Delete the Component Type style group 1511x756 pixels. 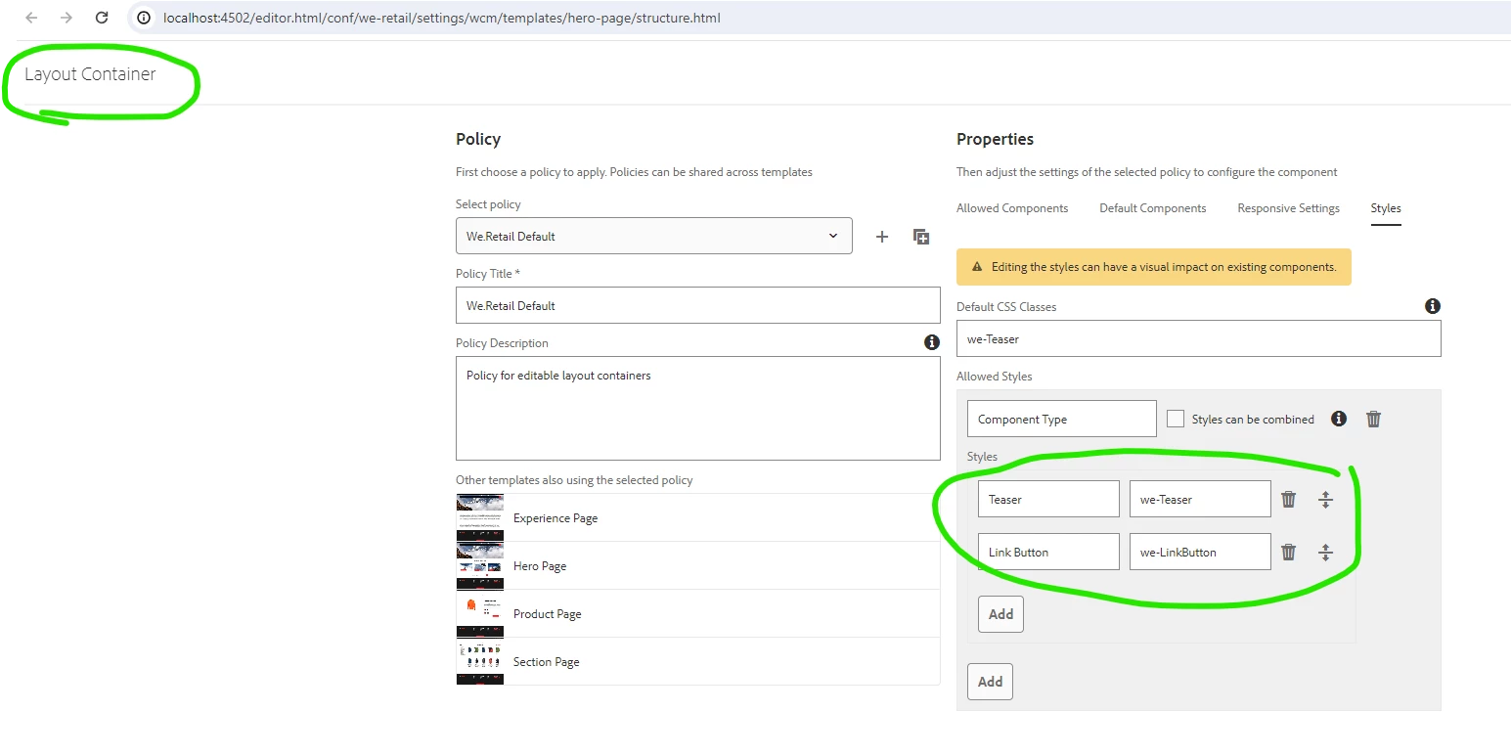click(1373, 419)
